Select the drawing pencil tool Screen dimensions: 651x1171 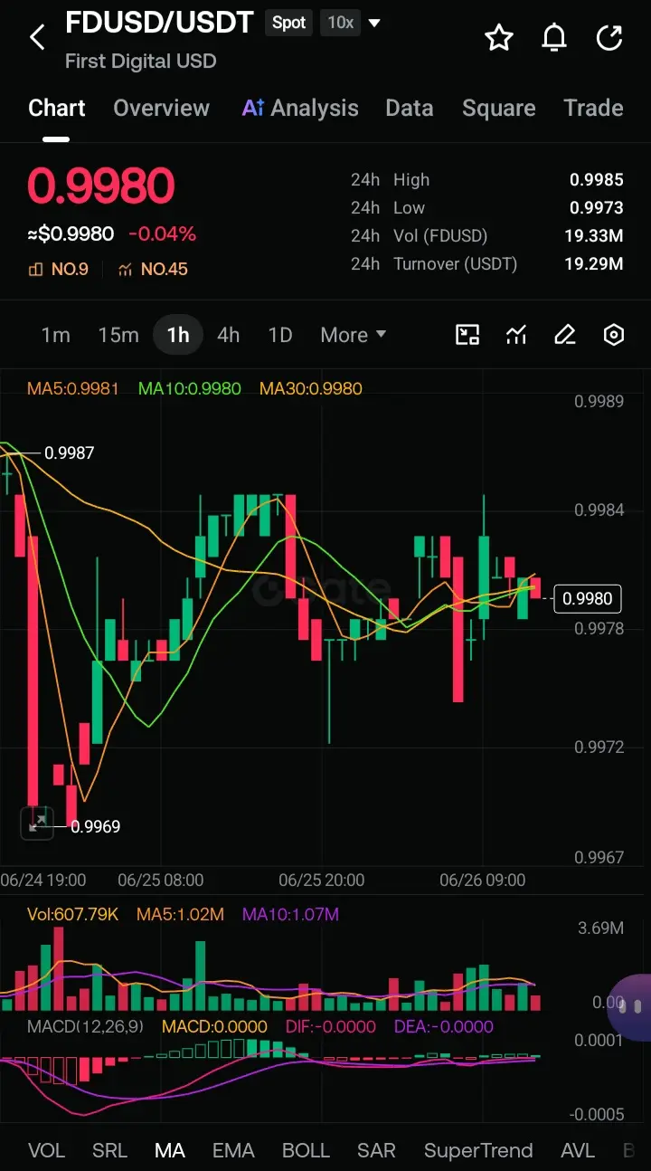(565, 335)
